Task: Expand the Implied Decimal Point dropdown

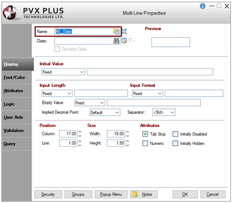Action: [105, 112]
